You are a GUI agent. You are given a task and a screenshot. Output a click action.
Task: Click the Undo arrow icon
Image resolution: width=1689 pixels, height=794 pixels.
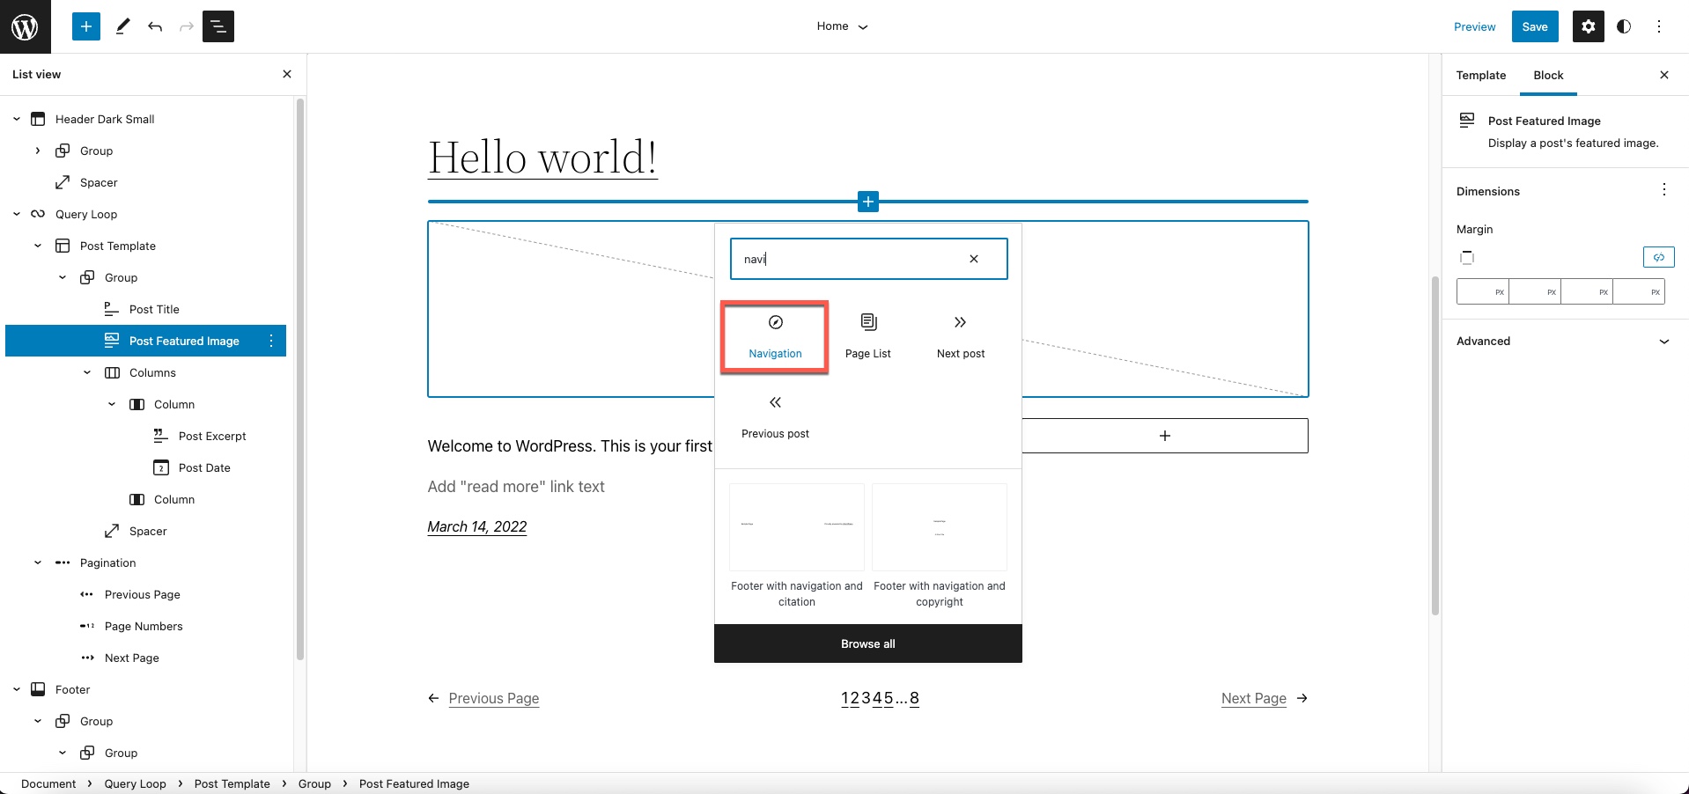click(x=155, y=26)
